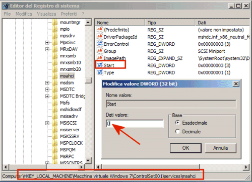Click the string icon beside DriverPackageId

[100, 37]
